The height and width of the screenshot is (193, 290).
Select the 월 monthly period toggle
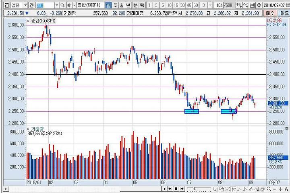(122, 5)
